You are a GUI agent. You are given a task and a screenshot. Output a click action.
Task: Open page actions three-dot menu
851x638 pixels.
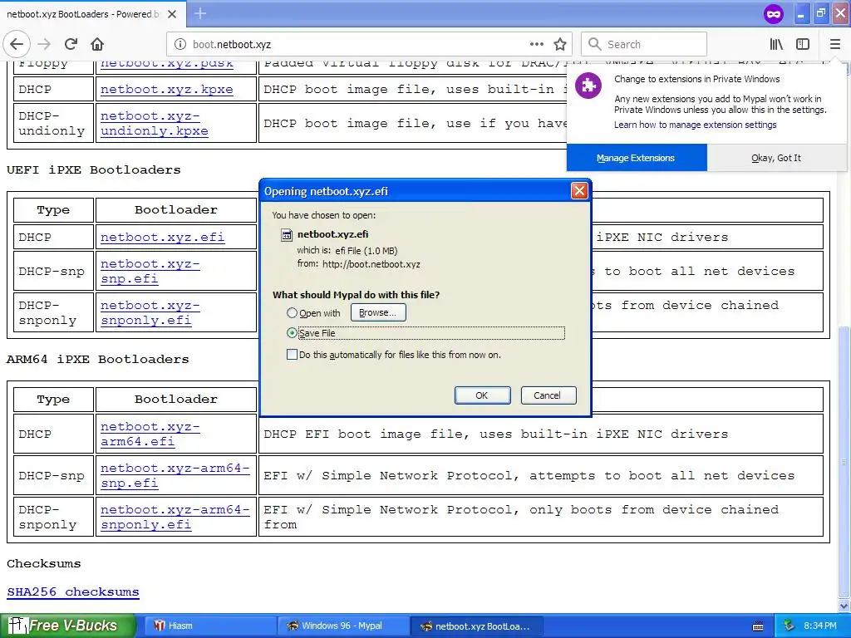pos(537,45)
